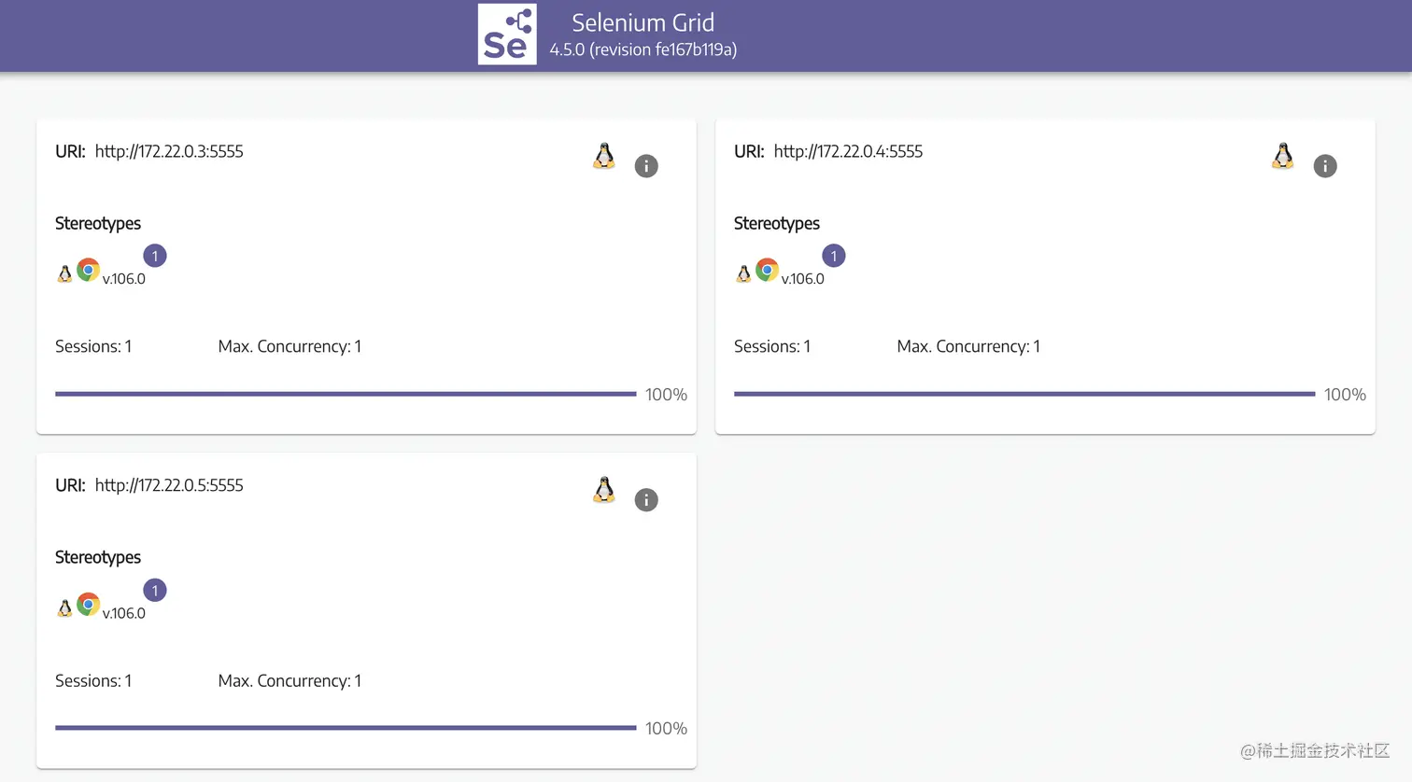Click Chrome stereotype icon on node 172.22.0.3

89,271
